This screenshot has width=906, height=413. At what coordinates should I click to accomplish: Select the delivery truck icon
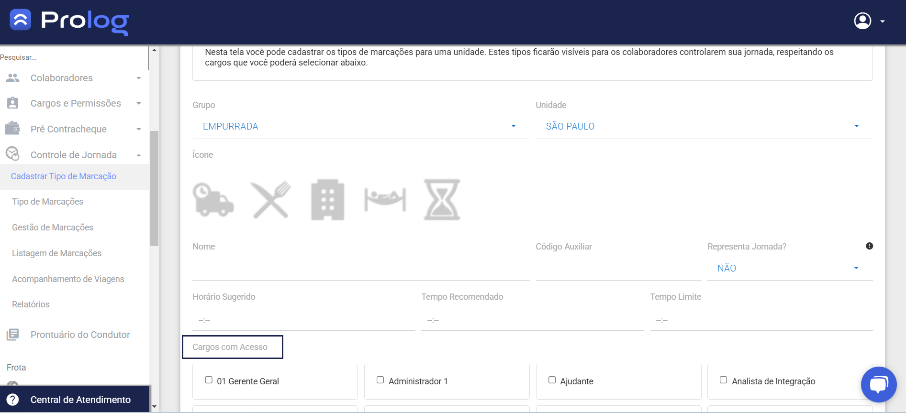coord(213,200)
